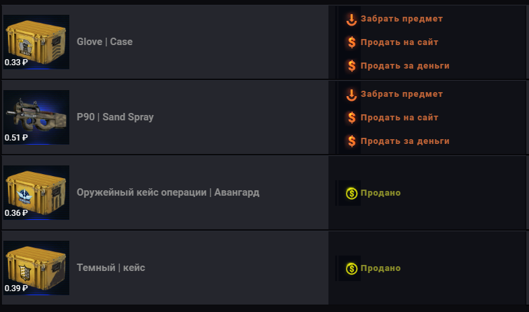Select 'Забрать предмет' for Glove Case
The image size is (529, 312).
click(402, 19)
